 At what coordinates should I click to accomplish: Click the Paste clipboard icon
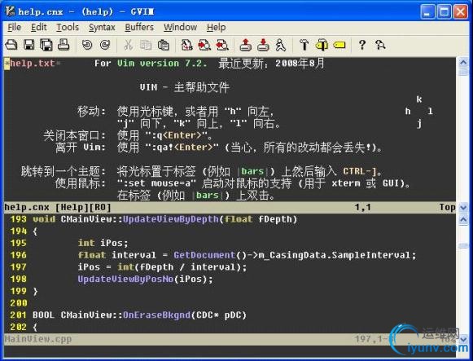[x=163, y=45]
